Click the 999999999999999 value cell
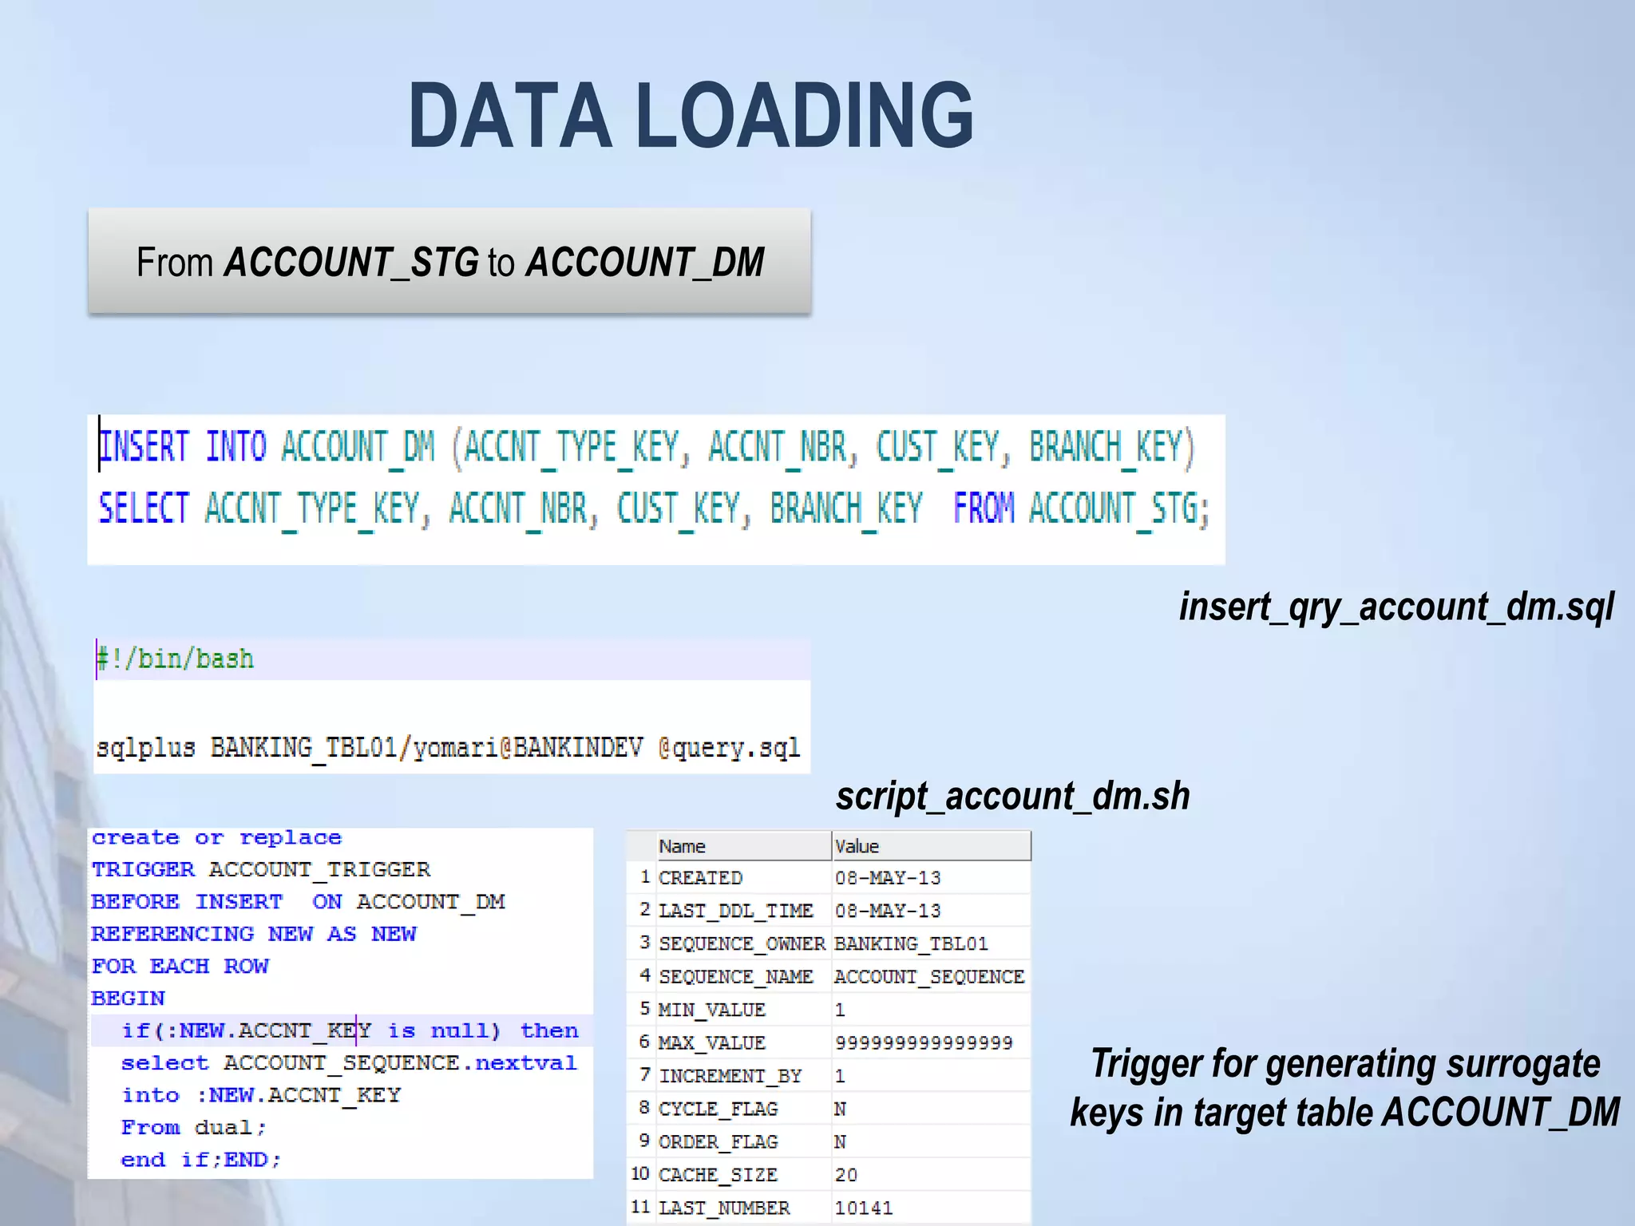The width and height of the screenshot is (1635, 1226). click(931, 1042)
